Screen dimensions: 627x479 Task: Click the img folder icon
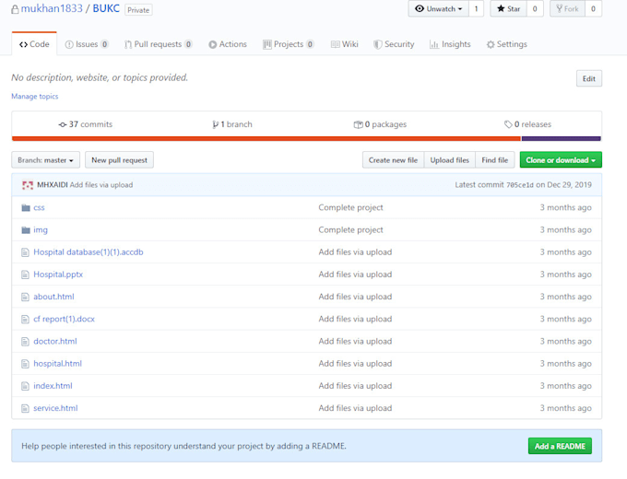[26, 229]
